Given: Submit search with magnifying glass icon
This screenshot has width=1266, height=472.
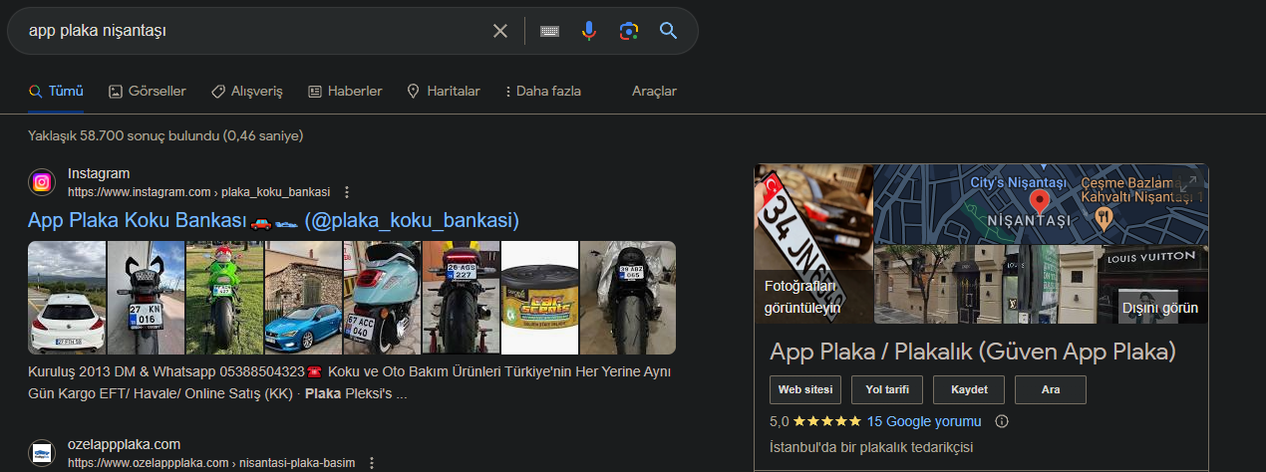Looking at the screenshot, I should click(669, 31).
